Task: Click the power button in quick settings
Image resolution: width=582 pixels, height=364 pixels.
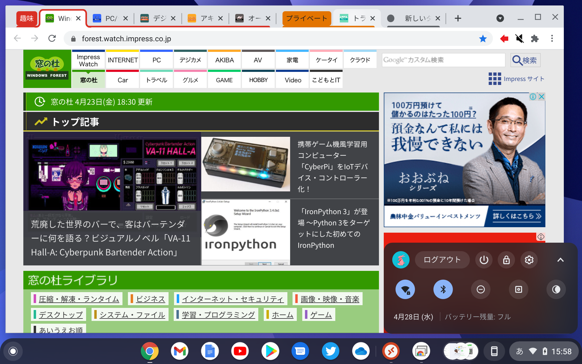Action: click(483, 260)
